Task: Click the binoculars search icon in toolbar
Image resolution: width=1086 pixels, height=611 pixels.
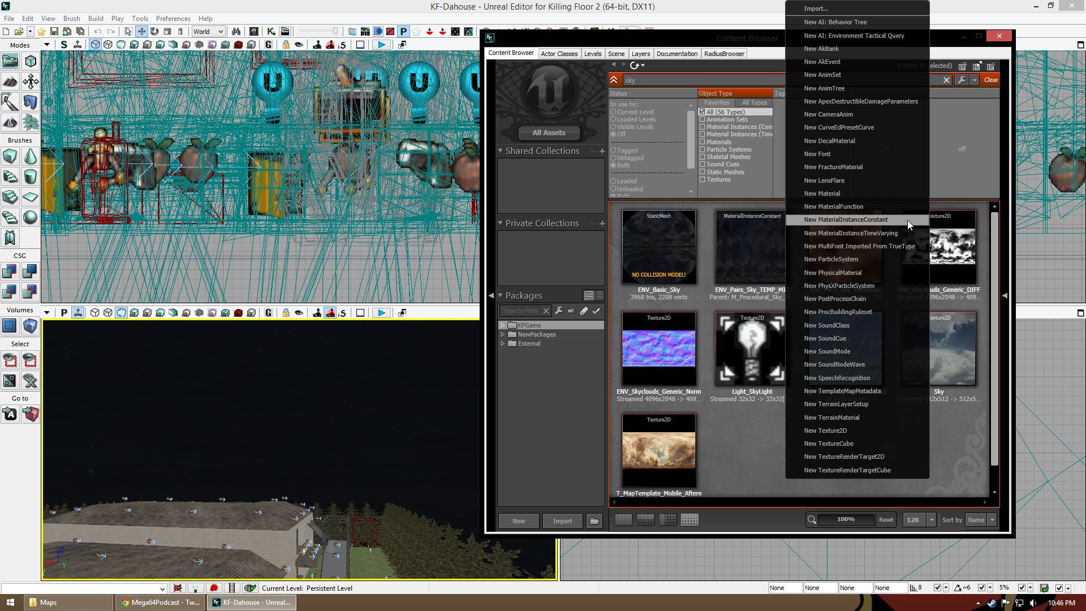Action: pos(236,32)
